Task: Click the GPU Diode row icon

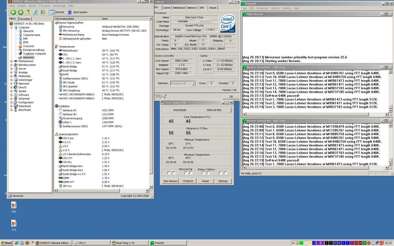Action: coord(60,82)
